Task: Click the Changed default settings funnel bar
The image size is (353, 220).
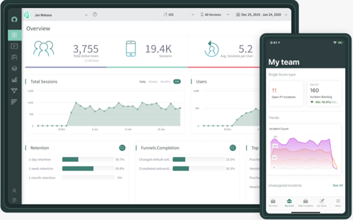Action: [199, 159]
